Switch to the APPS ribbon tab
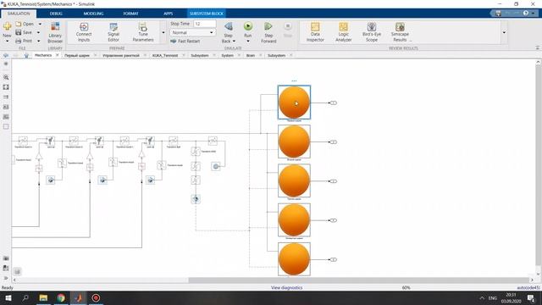This screenshot has width=542, height=305. pyautogui.click(x=168, y=14)
